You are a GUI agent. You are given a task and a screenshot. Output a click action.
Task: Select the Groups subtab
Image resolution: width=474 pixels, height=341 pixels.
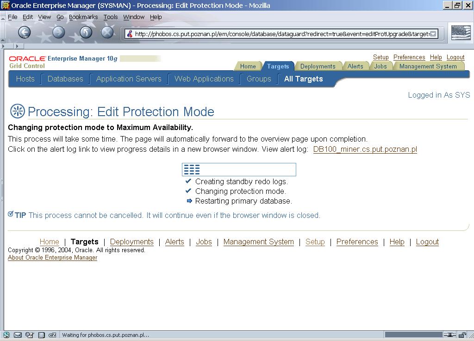(259, 79)
